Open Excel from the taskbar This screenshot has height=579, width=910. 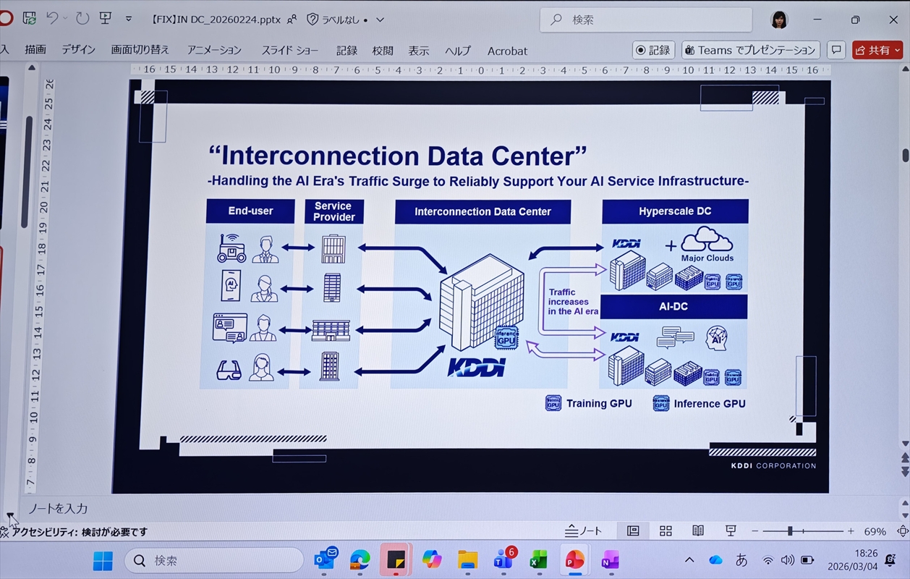tap(538, 561)
